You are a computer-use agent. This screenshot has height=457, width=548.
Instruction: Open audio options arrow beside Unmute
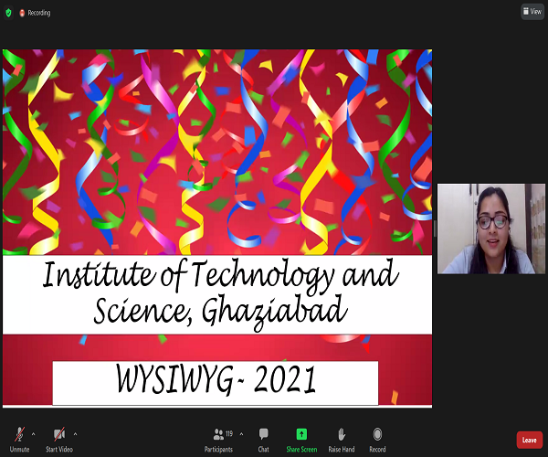pos(33,434)
